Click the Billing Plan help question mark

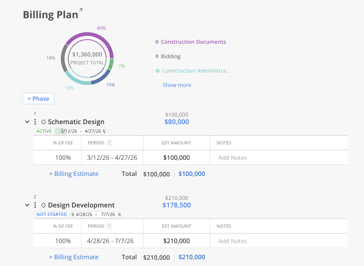[81, 10]
